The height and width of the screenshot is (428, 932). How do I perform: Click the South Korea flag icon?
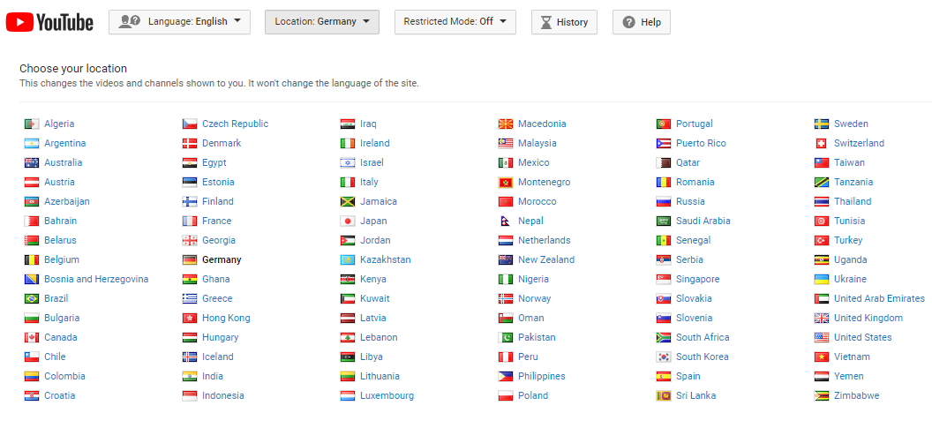[664, 357]
